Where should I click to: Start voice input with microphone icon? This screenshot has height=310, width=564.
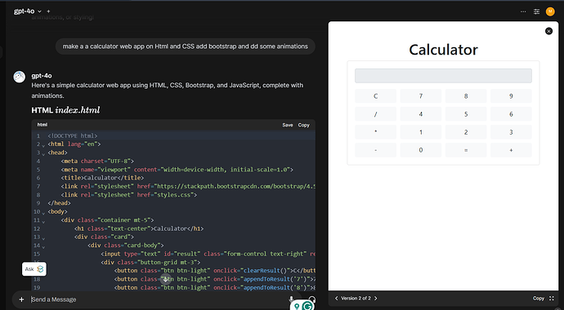pyautogui.click(x=291, y=299)
